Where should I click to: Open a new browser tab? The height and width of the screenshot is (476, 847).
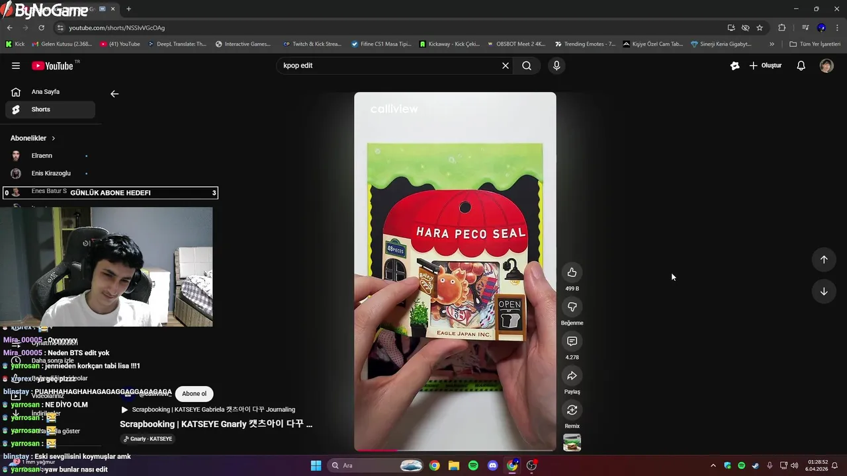tap(128, 9)
